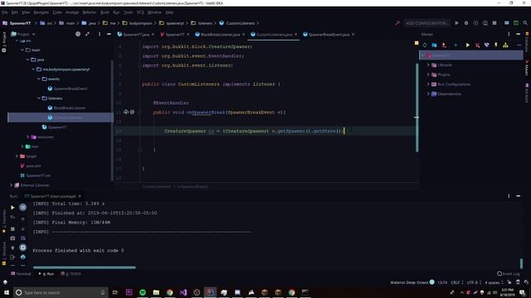Open the Terminal tool window button
531x298 pixels.
pos(21,274)
